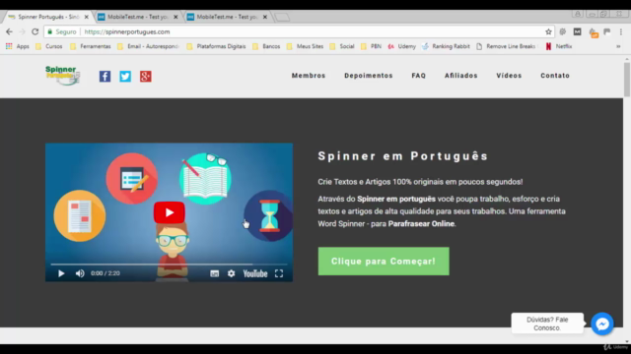Open the Remove Line Breaks bookmark

click(506, 46)
